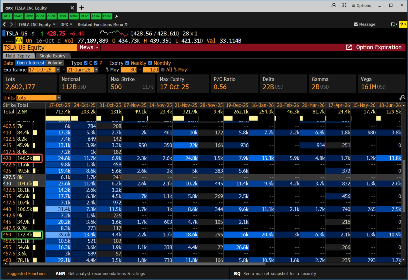Image resolution: width=408 pixels, height=280 pixels.
Task: Enable the All % Mny checkbox
Action: coord(163,70)
